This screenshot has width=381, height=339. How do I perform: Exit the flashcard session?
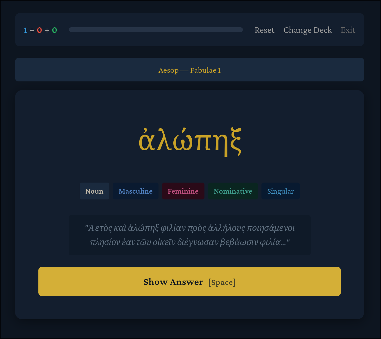(348, 30)
